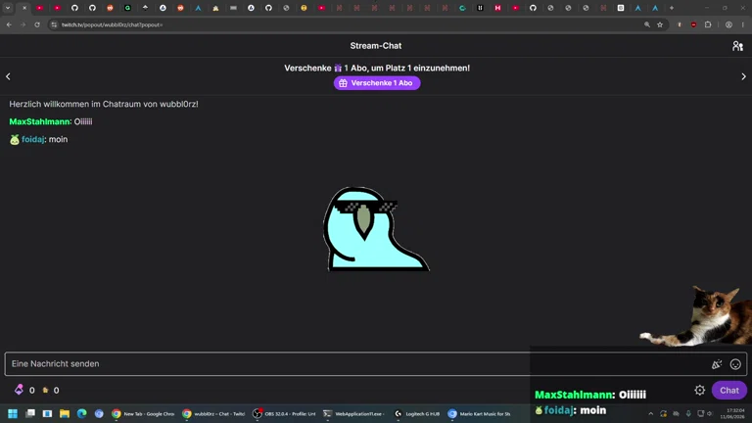Go forward with browser forward arrow

(x=23, y=24)
